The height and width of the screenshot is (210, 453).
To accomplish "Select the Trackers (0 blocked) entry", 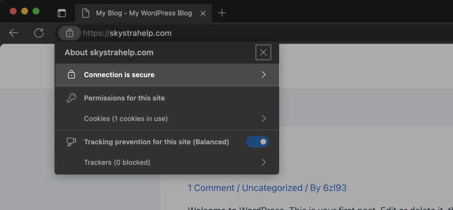I will [x=117, y=162].
